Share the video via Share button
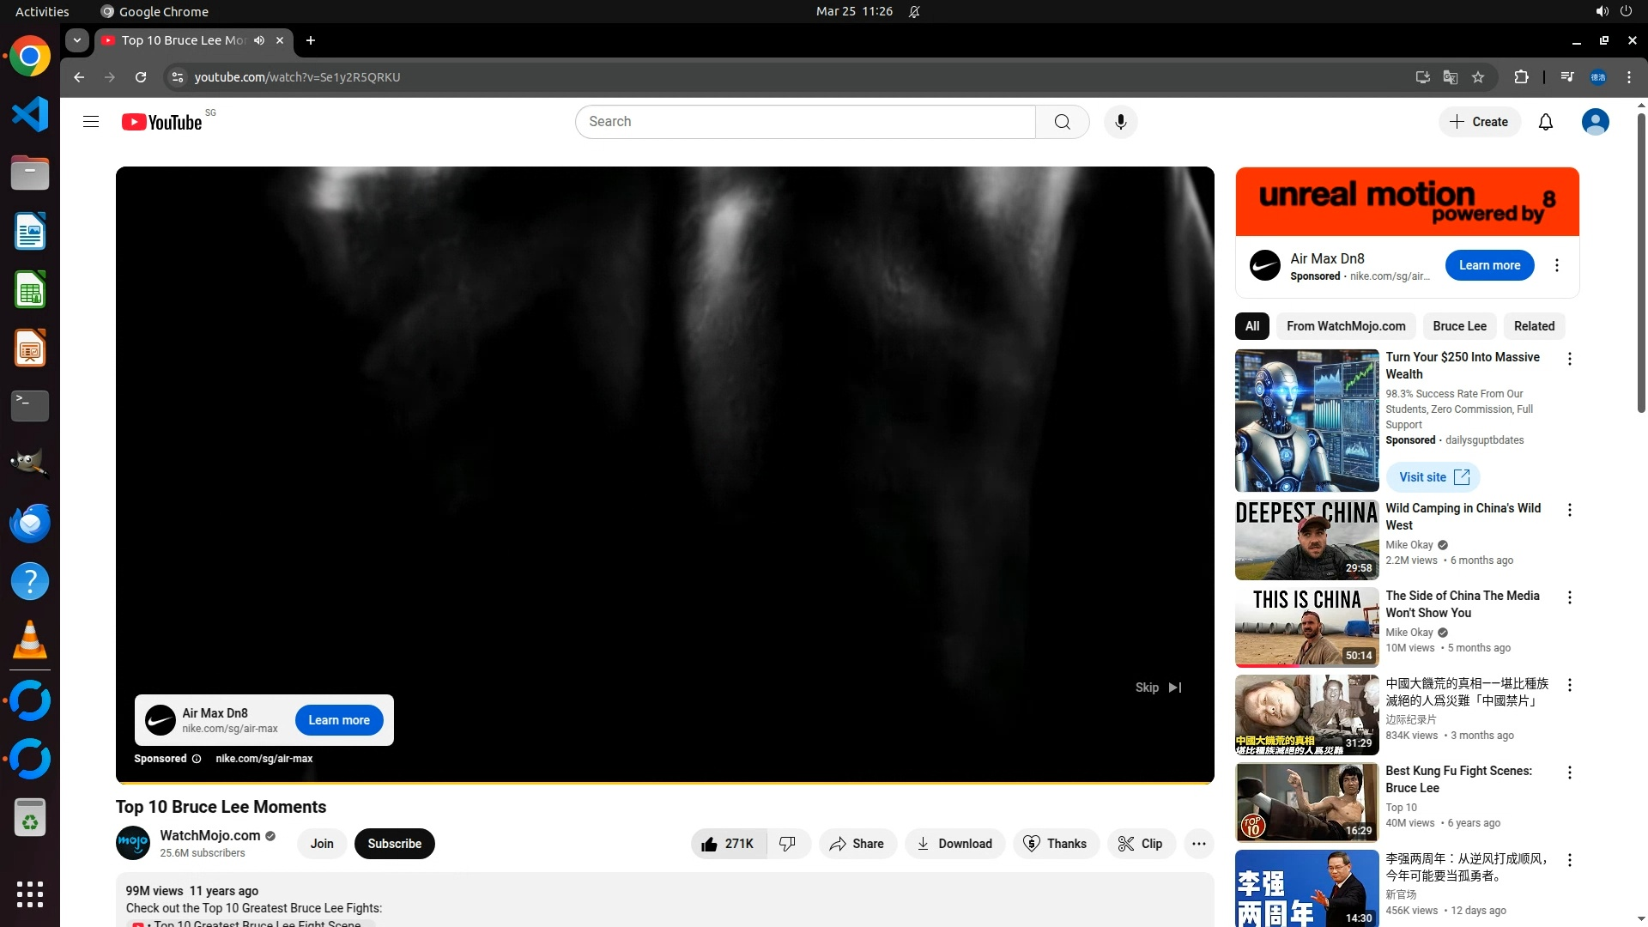This screenshot has height=927, width=1648. coord(857,844)
